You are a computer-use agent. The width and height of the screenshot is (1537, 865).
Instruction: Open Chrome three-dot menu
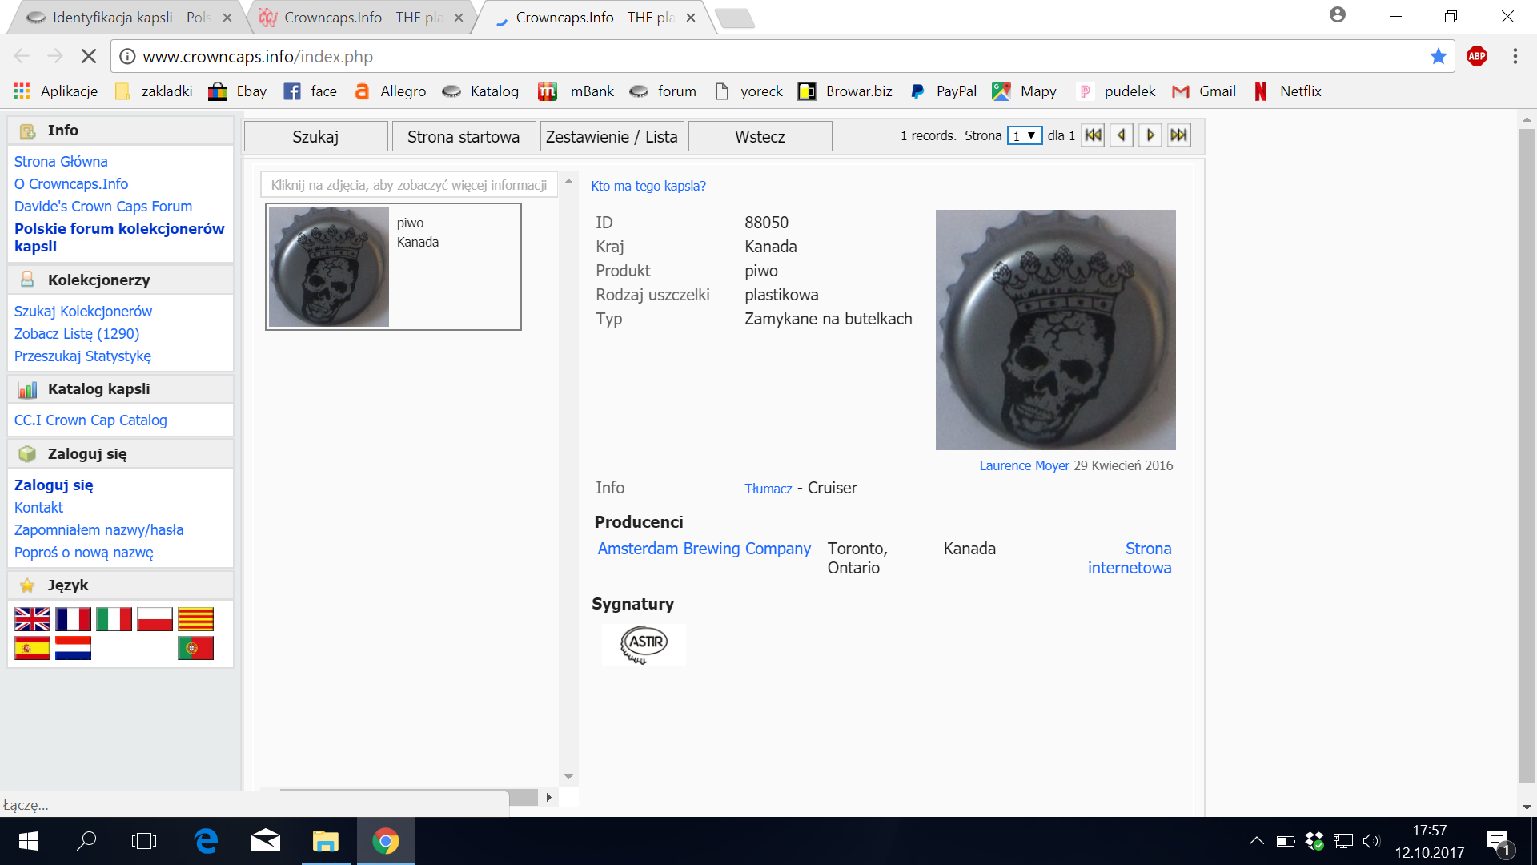[1515, 56]
